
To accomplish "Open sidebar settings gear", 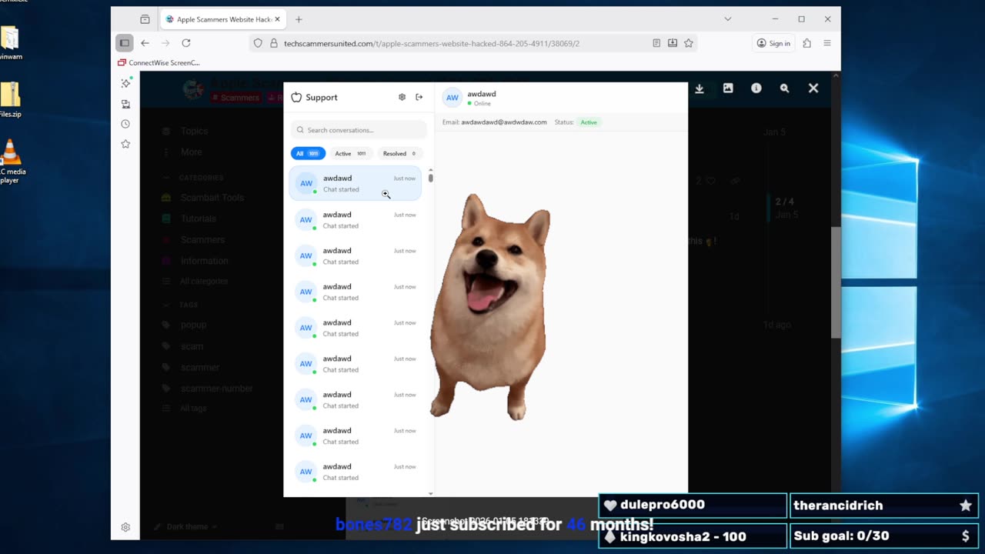I will point(125,527).
